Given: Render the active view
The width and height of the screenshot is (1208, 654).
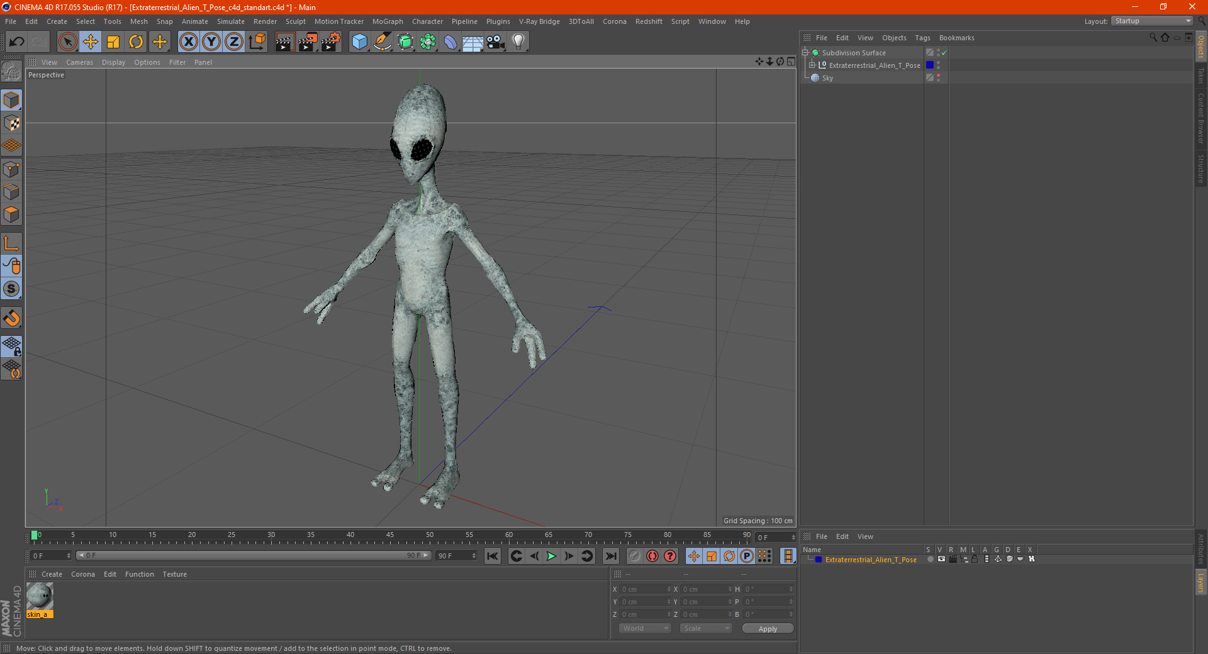Looking at the screenshot, I should point(284,42).
